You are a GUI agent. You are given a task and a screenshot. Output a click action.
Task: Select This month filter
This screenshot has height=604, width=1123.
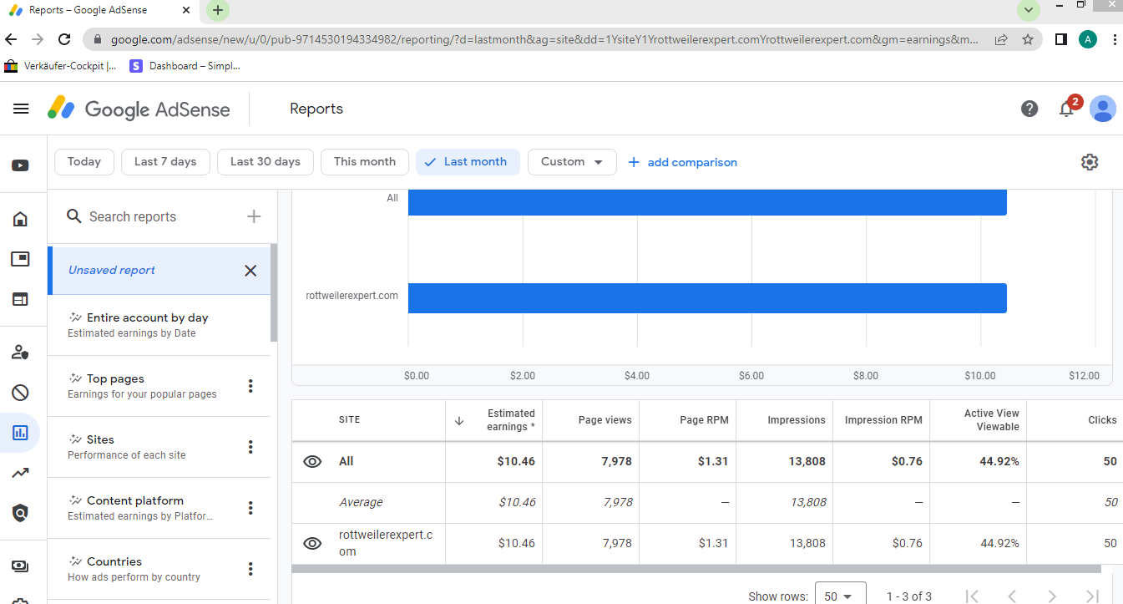tap(365, 162)
